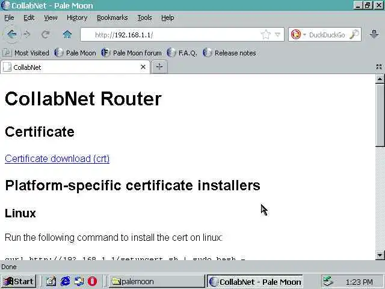Click the Certificate download (crt) link
385x289 pixels.
[x=57, y=158]
